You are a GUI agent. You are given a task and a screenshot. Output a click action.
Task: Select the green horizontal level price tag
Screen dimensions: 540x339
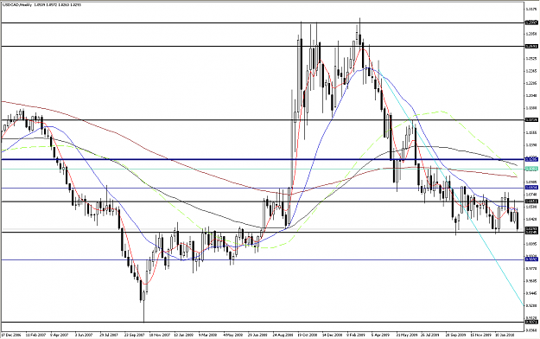(x=531, y=169)
